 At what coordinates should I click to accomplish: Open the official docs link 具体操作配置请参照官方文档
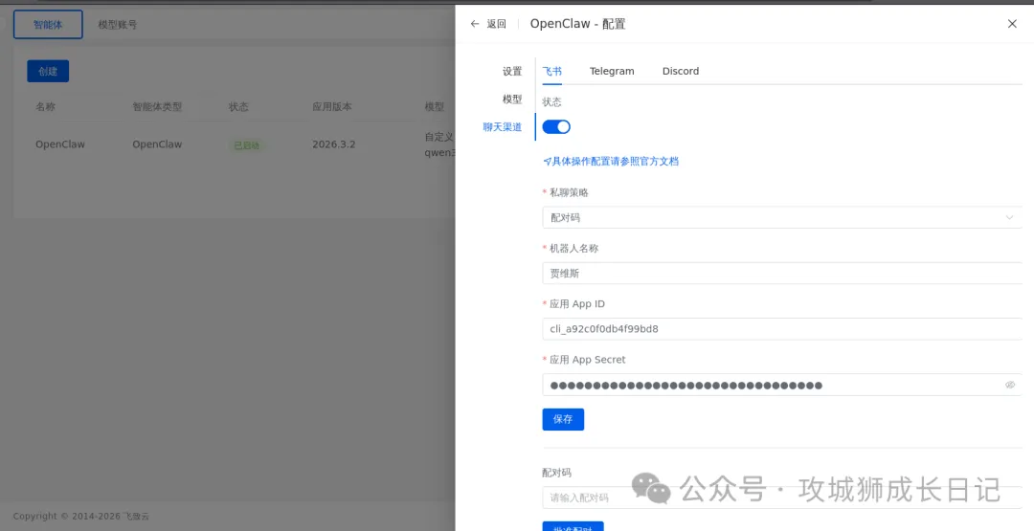tap(611, 162)
